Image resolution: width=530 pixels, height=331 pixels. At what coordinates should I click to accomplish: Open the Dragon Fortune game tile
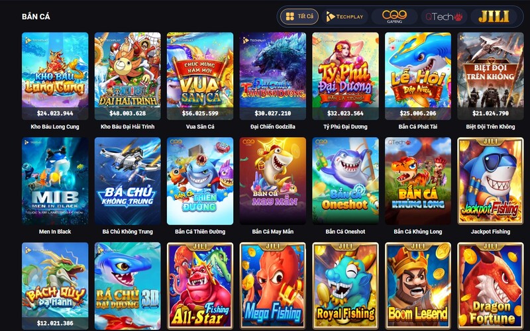click(x=490, y=287)
